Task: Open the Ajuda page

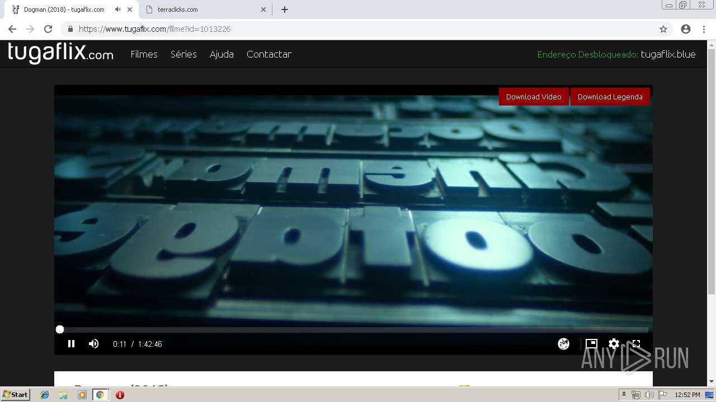Action: [x=222, y=54]
